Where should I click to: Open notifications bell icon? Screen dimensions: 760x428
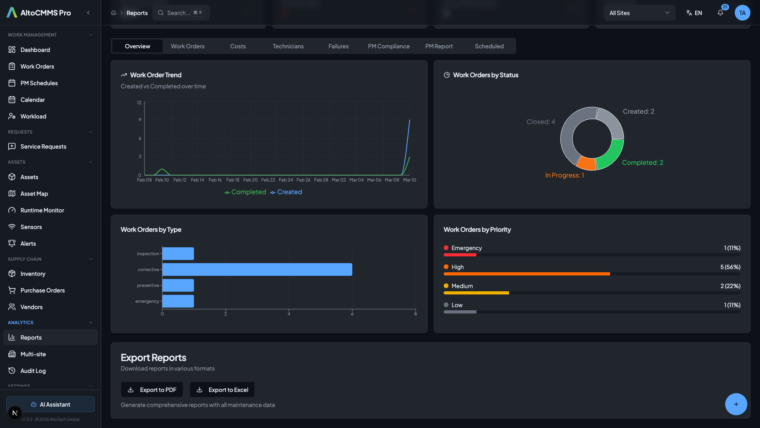coord(720,13)
